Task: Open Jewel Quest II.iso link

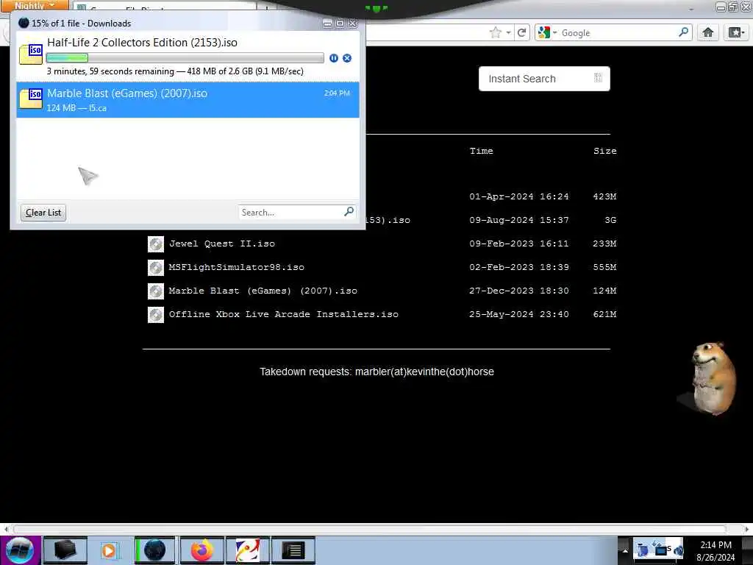Action: (222, 244)
